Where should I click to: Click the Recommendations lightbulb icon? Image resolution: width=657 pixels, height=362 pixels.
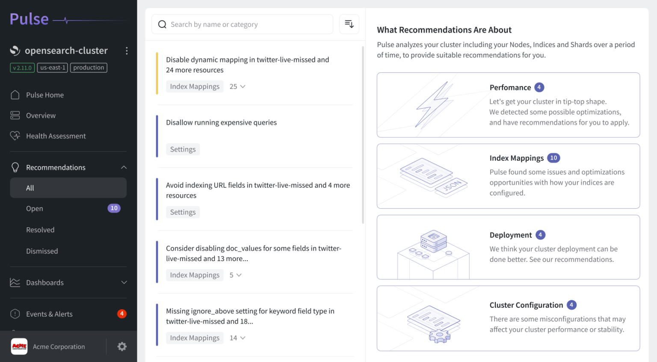click(15, 167)
